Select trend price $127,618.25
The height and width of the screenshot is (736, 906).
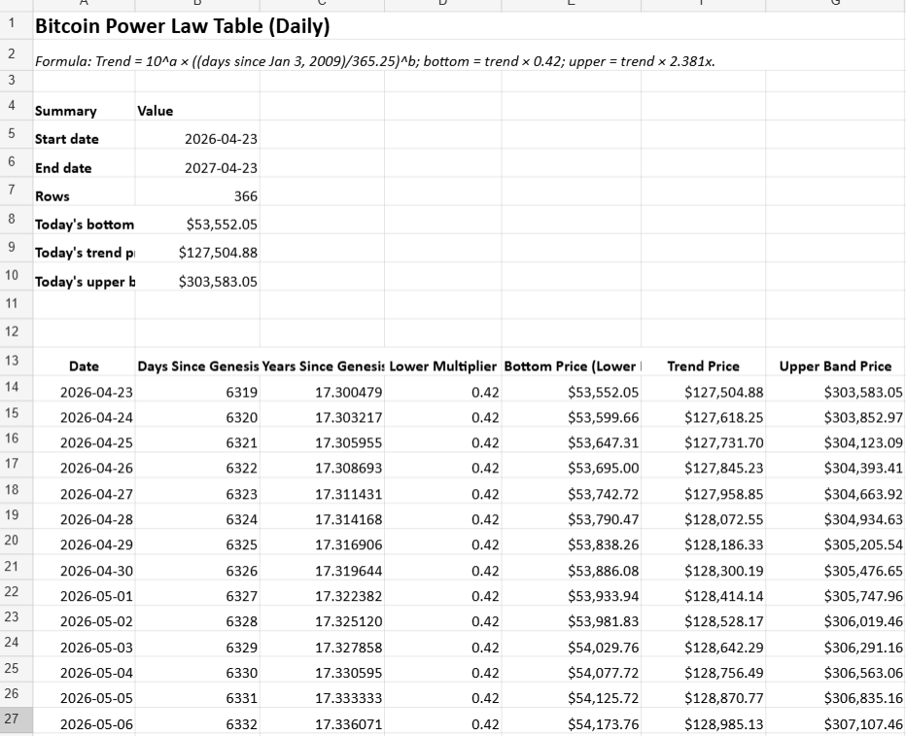(704, 413)
